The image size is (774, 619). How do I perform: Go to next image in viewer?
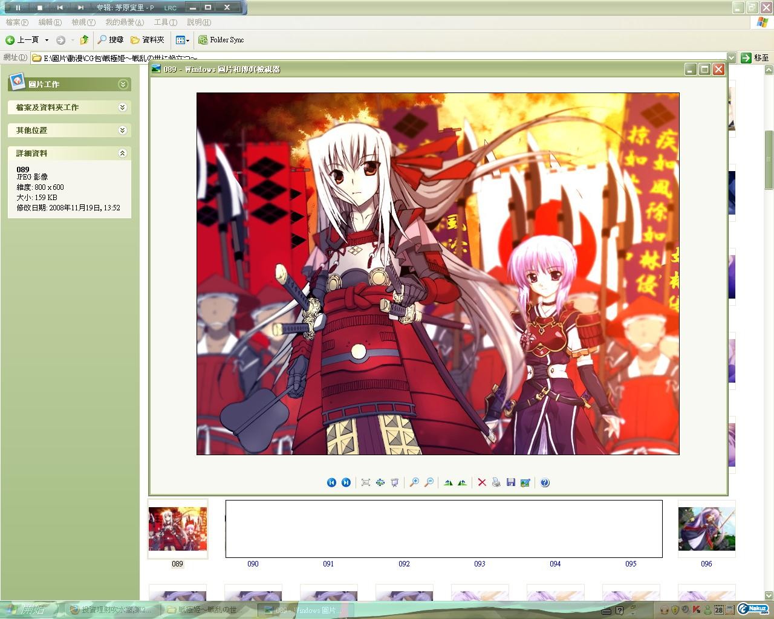click(x=346, y=482)
